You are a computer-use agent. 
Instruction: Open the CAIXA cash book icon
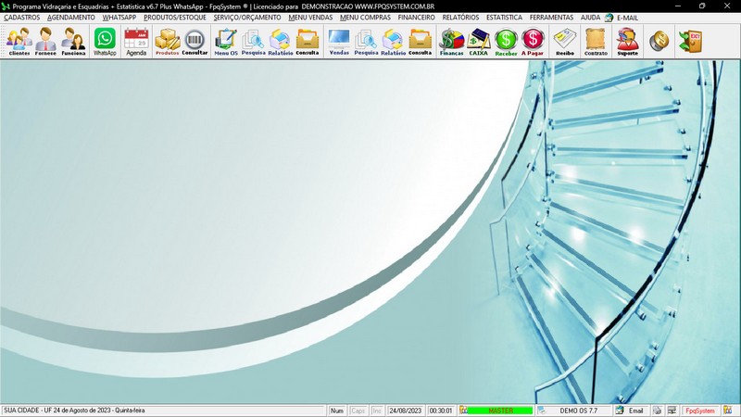click(478, 42)
